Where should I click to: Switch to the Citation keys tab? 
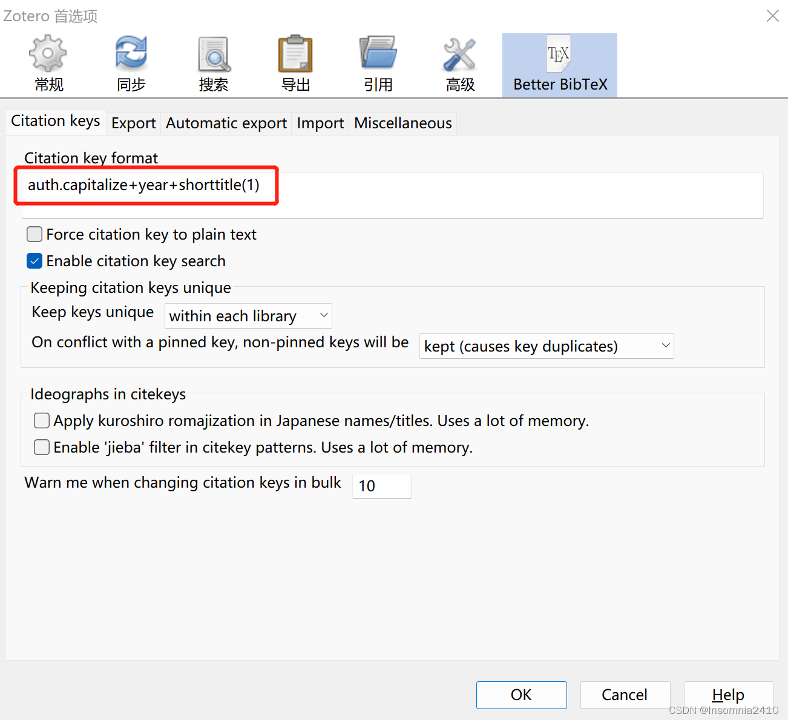tap(56, 121)
